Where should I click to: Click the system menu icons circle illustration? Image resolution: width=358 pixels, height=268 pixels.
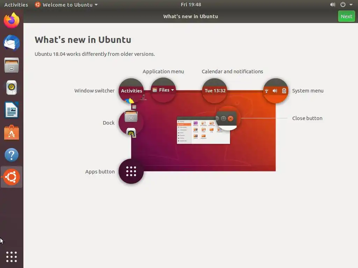coord(275,91)
